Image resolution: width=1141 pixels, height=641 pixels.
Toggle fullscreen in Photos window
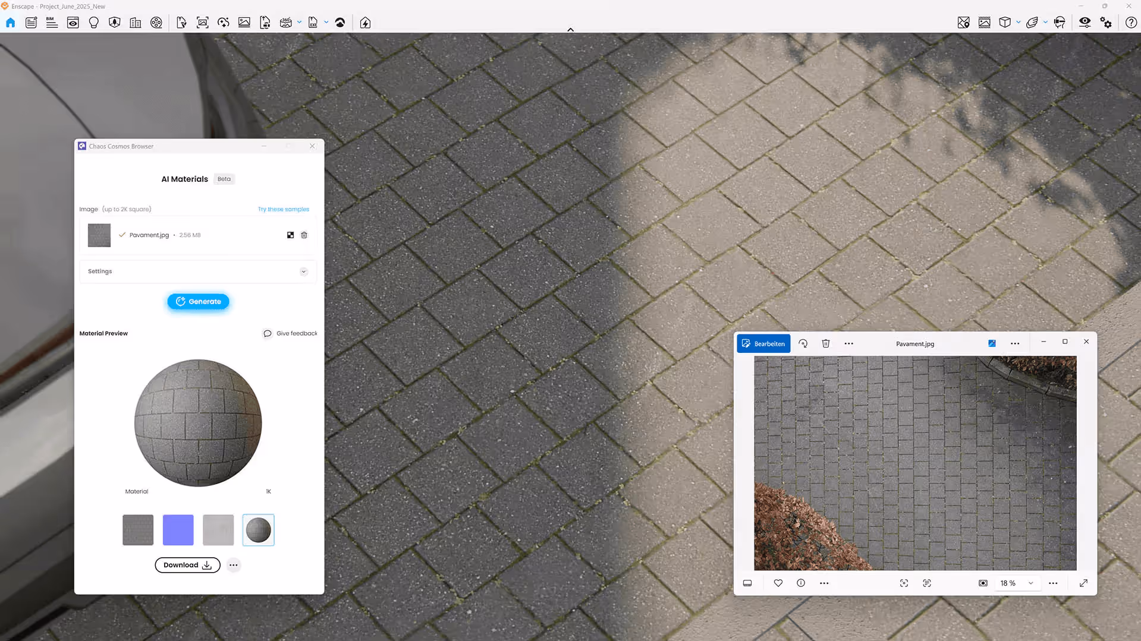coord(1083,583)
